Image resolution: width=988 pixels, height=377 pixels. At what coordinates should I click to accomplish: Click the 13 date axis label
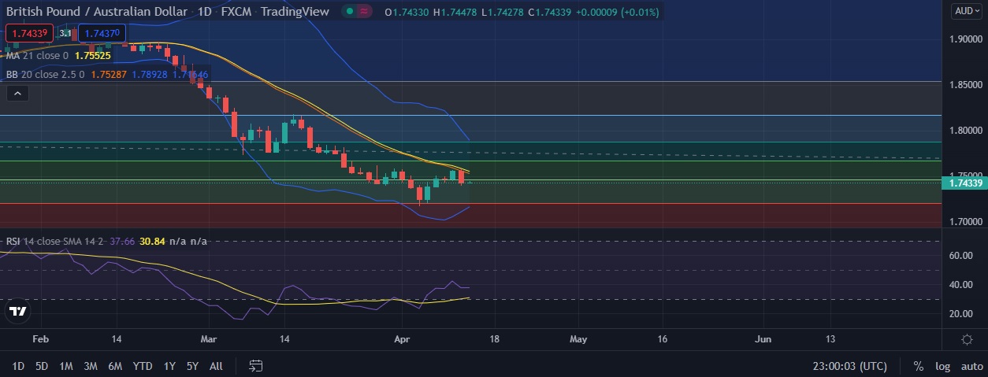tap(830, 339)
